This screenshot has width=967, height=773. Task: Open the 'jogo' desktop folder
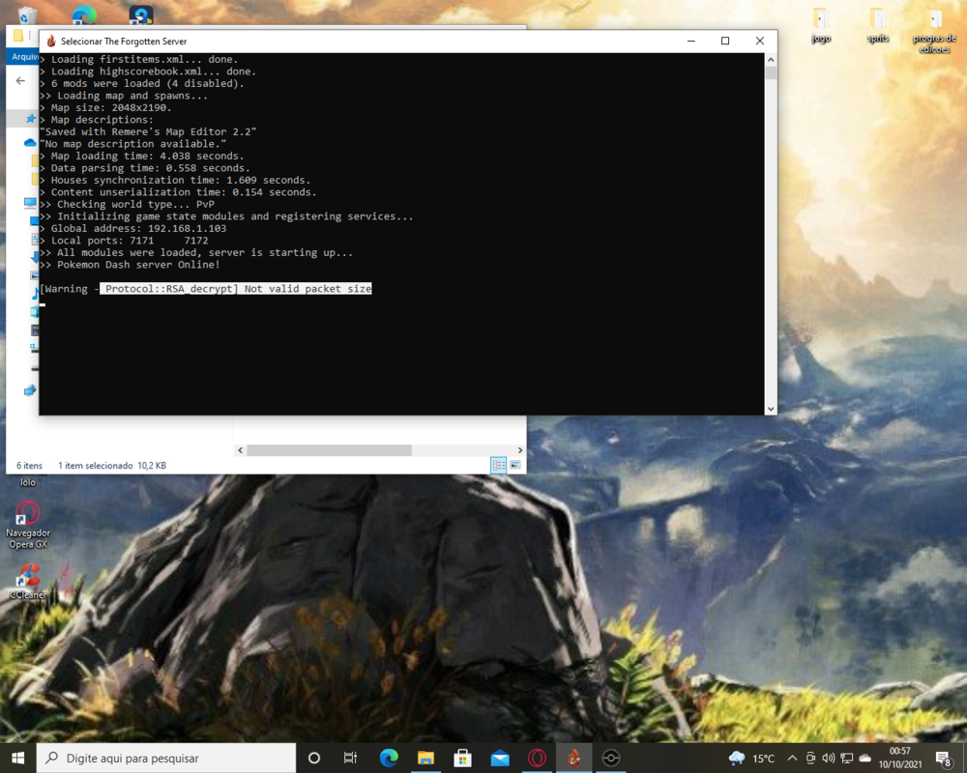click(x=821, y=26)
